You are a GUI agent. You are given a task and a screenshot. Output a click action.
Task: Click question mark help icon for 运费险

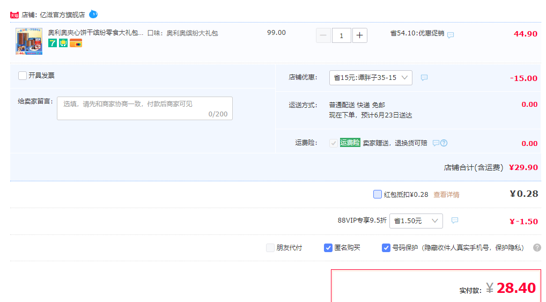[444, 143]
